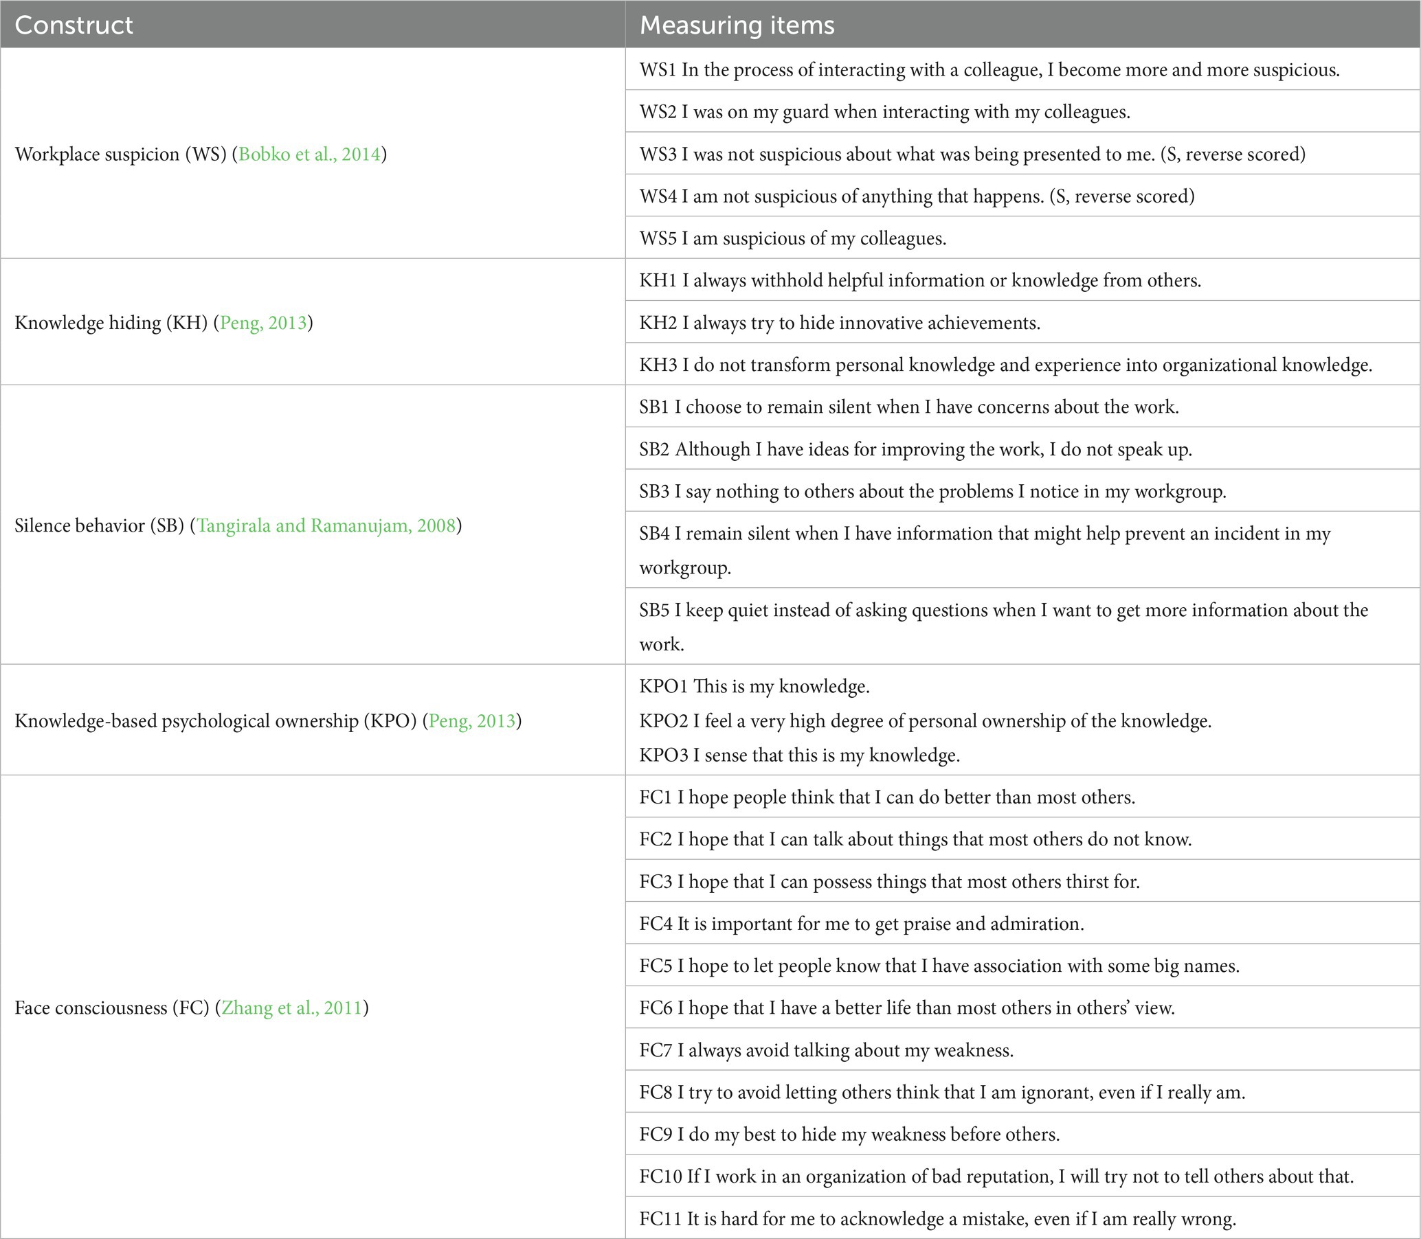Click item FC11 about acknowledging a mistake

(x=938, y=1219)
